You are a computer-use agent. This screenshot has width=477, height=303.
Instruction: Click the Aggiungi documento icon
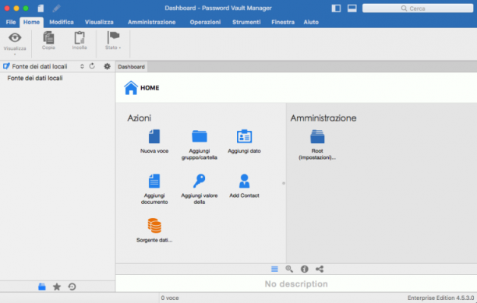pyautogui.click(x=154, y=181)
